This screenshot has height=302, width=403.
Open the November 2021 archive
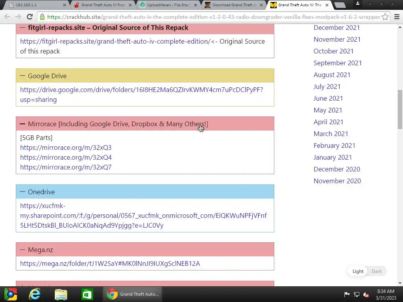pyautogui.click(x=337, y=39)
